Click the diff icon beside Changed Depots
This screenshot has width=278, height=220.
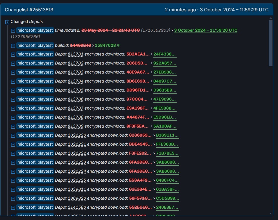point(7,22)
